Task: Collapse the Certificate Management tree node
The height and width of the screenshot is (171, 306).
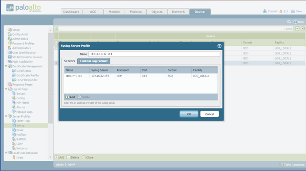Action: click(6, 66)
